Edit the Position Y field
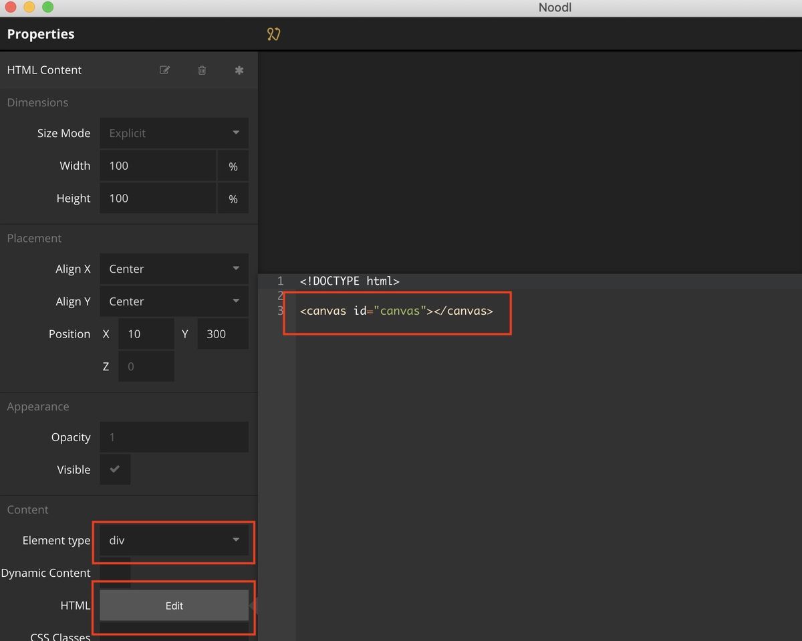The height and width of the screenshot is (641, 802). [x=223, y=334]
